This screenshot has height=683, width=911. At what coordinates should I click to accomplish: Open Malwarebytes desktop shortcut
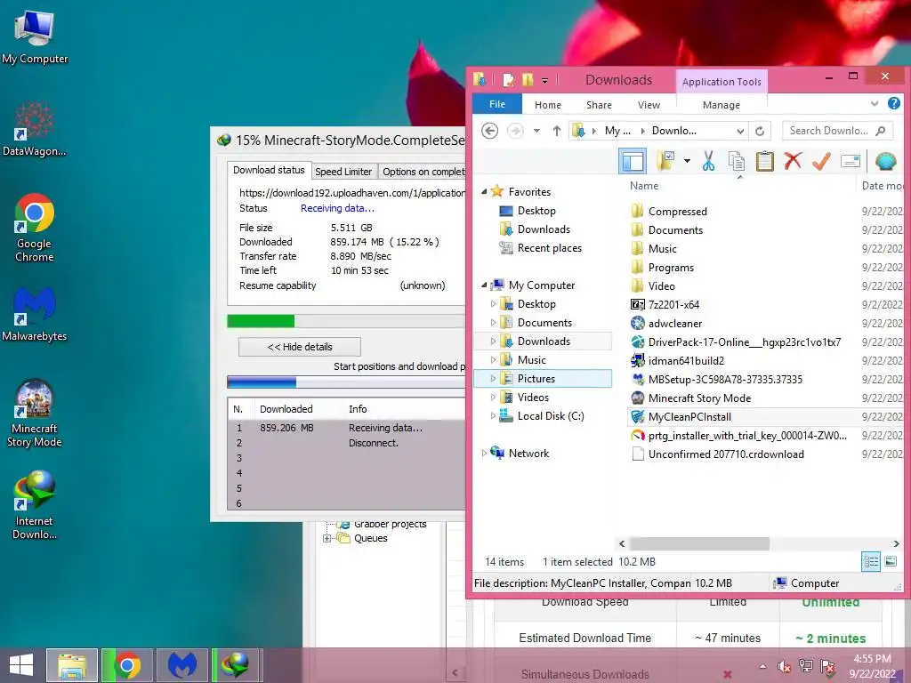point(35,314)
